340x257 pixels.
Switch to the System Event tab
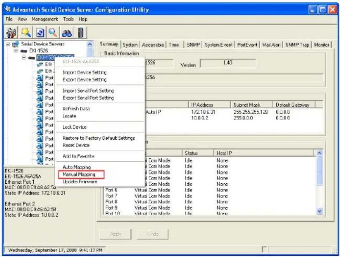[219, 45]
